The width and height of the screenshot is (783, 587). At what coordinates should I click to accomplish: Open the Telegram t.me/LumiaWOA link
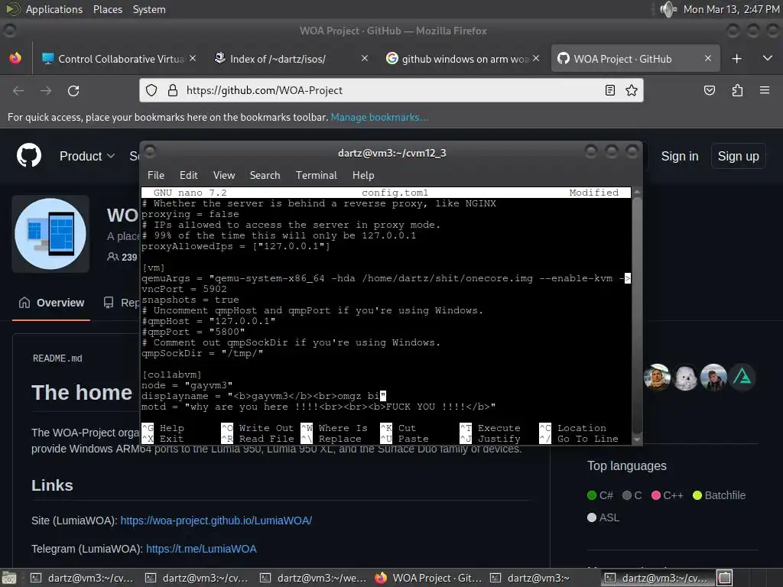pos(201,549)
